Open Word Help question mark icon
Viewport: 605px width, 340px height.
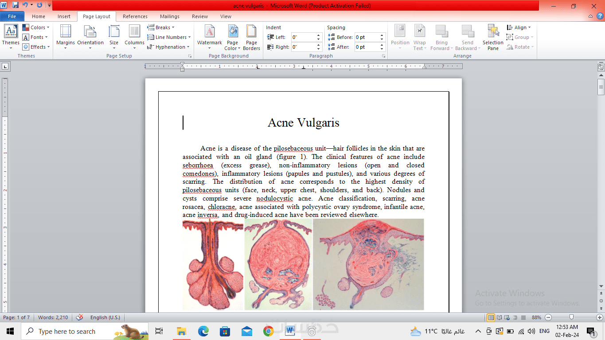tap(600, 16)
